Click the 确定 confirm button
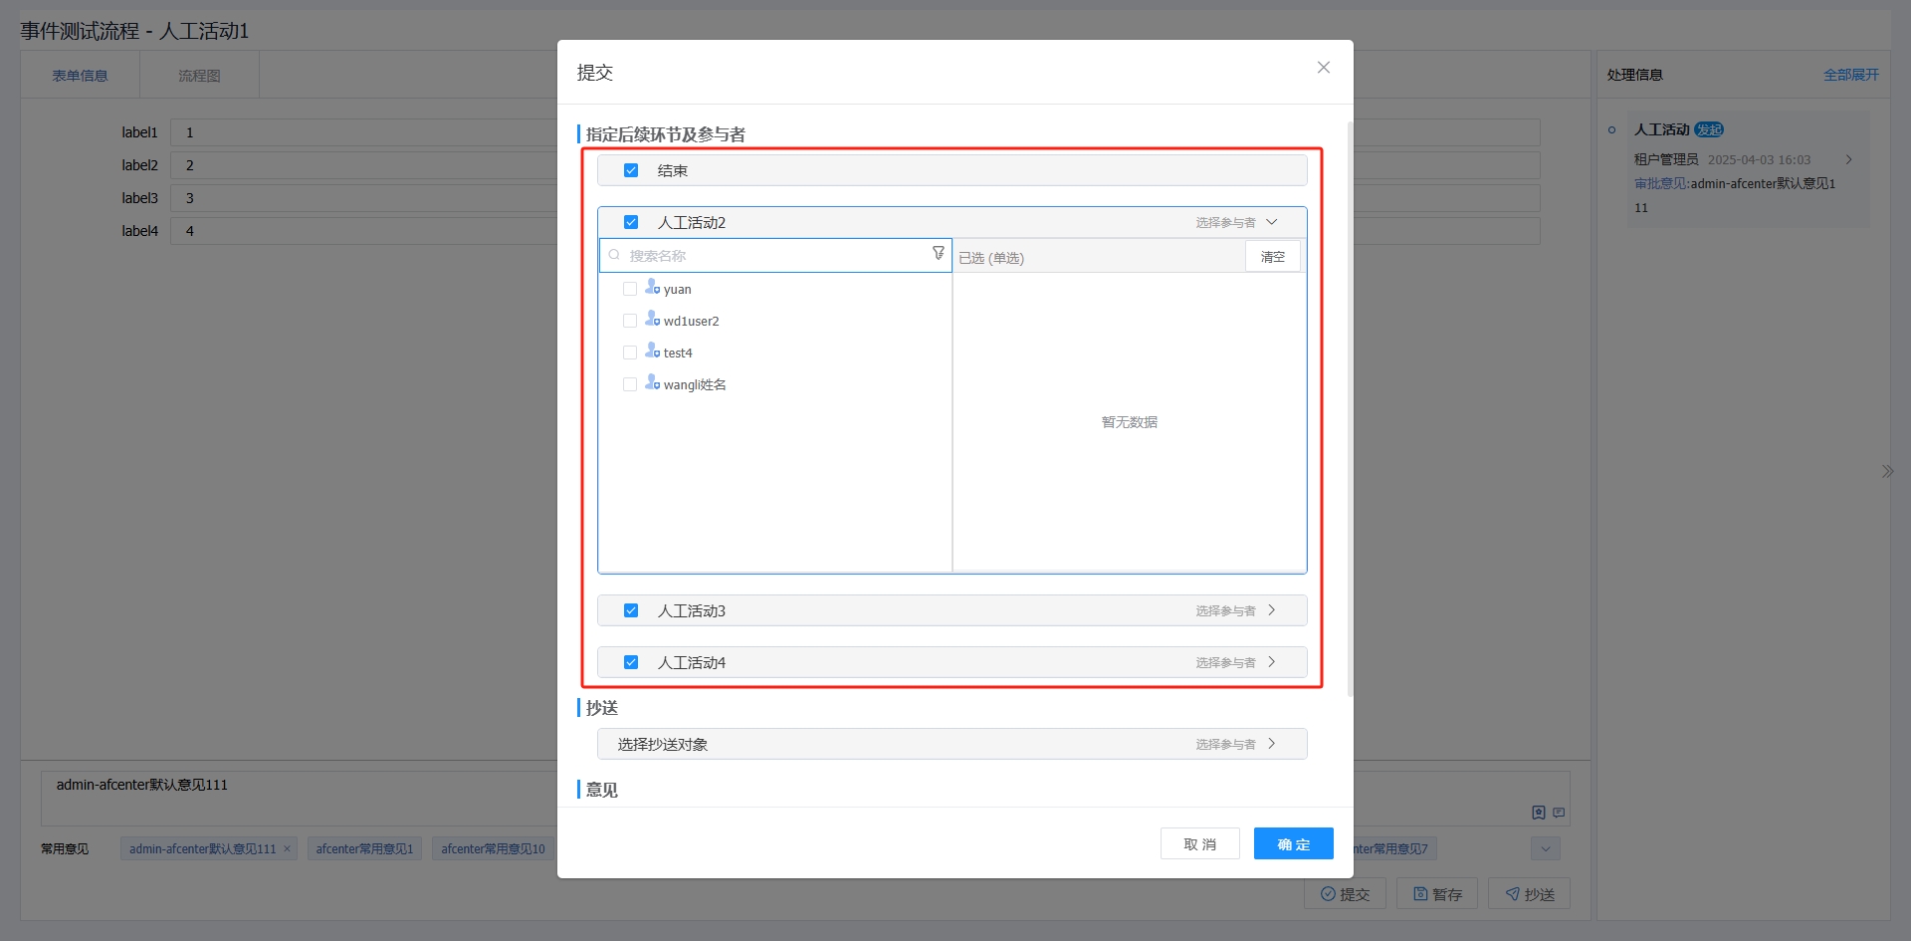This screenshot has width=1911, height=941. [x=1293, y=842]
